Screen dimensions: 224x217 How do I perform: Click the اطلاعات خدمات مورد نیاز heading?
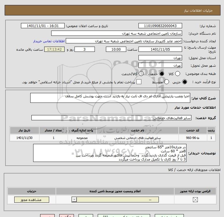tap(195, 107)
